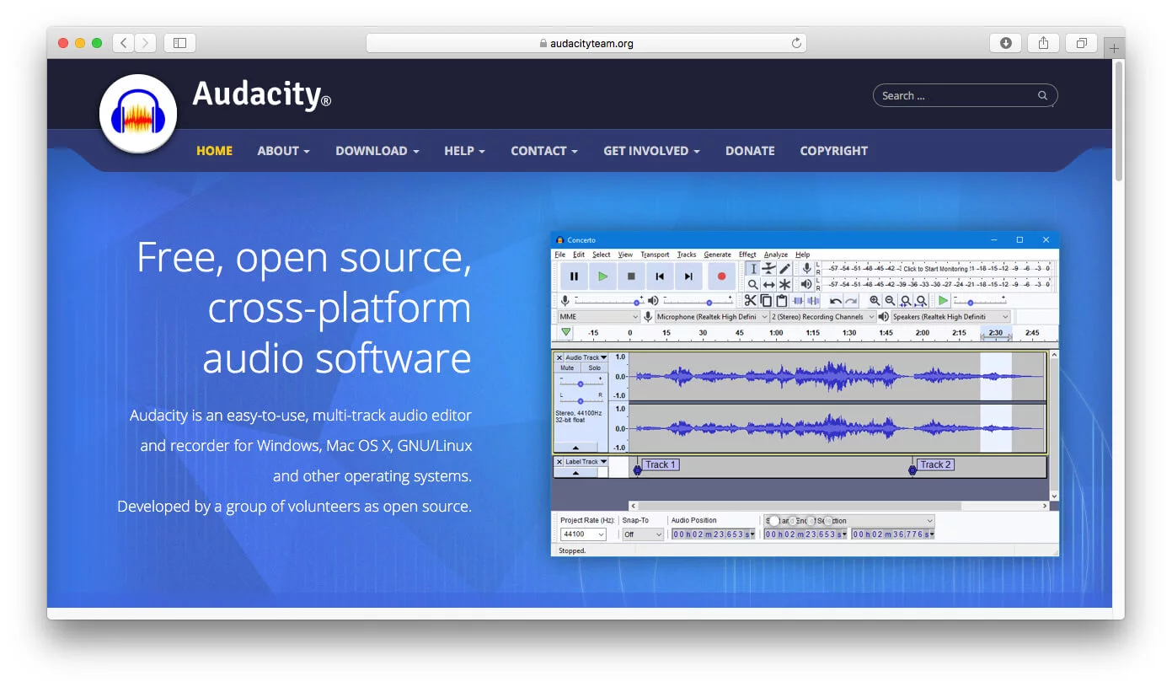Click the Paste (clipboard) icon
The width and height of the screenshot is (1172, 687).
782,300
